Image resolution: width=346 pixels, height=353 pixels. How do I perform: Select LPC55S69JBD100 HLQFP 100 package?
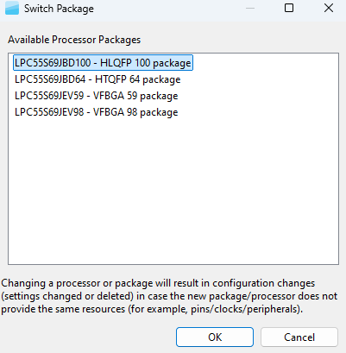coord(103,63)
